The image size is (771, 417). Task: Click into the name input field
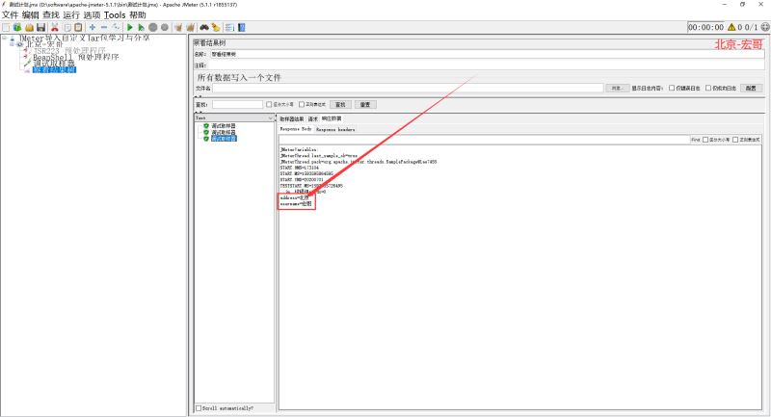[x=487, y=54]
